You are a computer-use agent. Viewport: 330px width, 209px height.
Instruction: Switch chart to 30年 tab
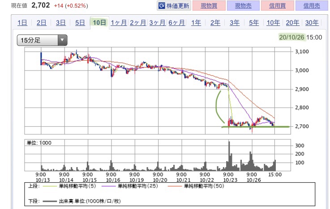pos(312,22)
